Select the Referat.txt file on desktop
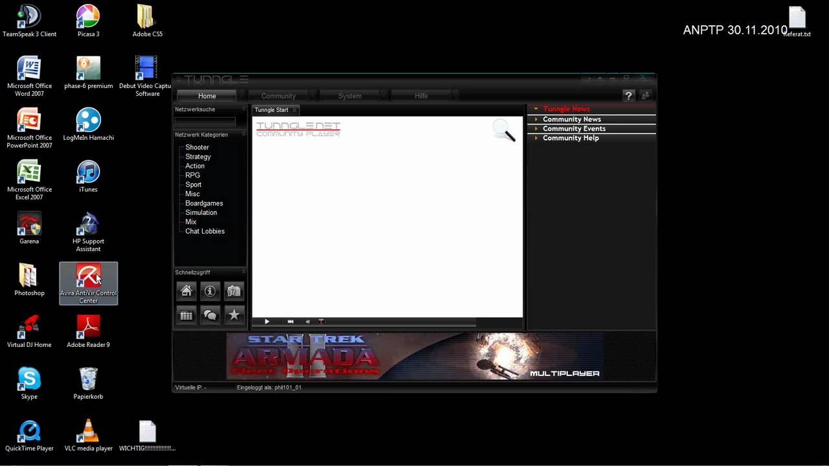829x466 pixels. (x=797, y=21)
